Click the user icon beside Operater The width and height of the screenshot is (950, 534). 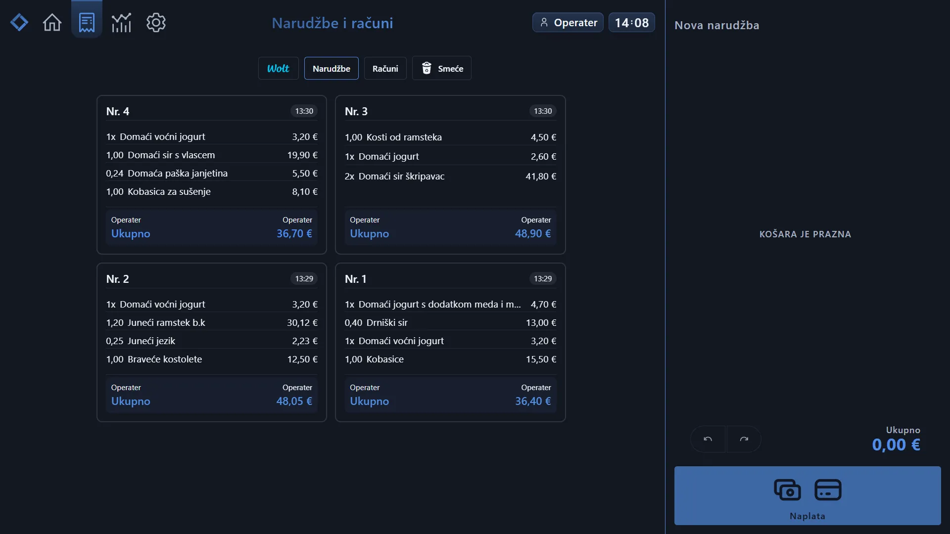544,22
